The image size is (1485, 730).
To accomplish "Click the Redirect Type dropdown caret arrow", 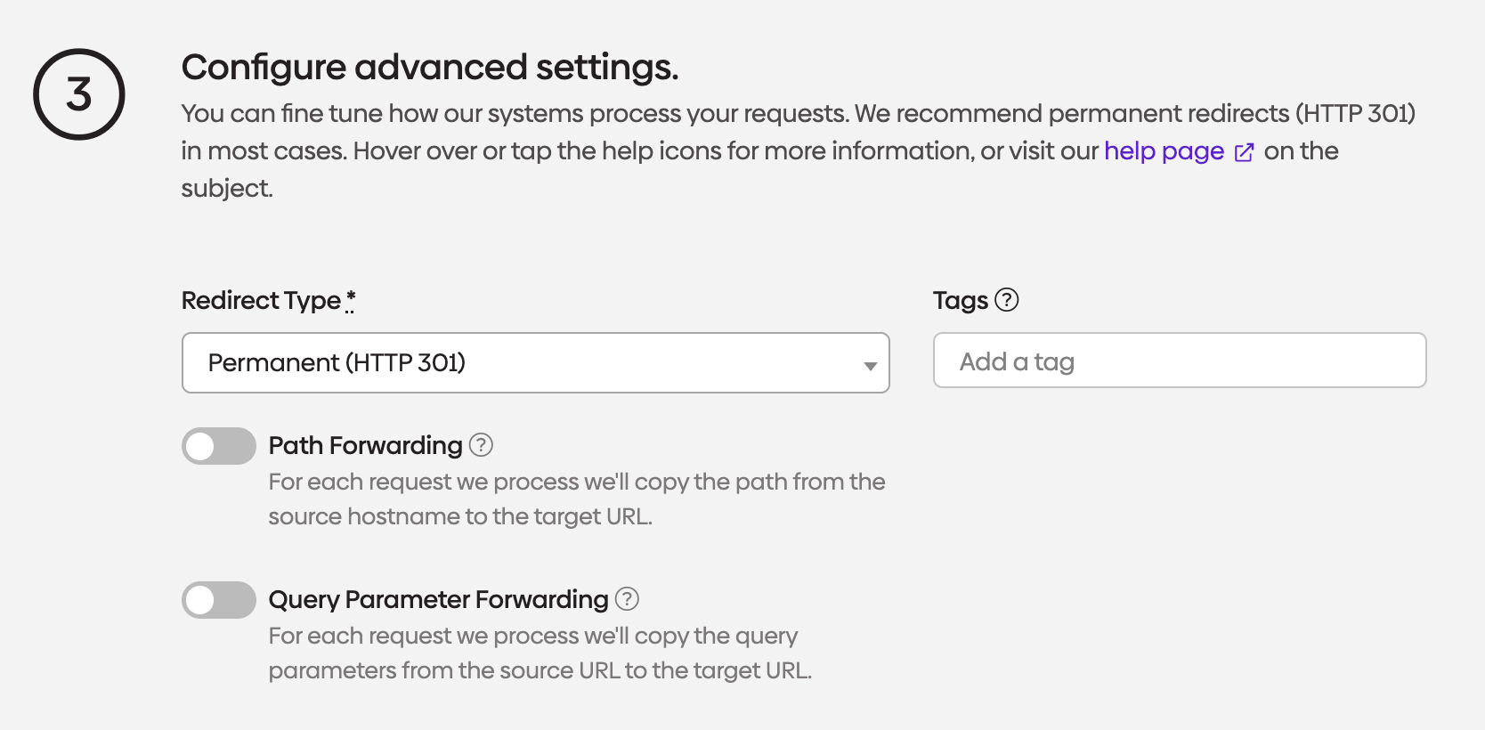I will tap(870, 365).
